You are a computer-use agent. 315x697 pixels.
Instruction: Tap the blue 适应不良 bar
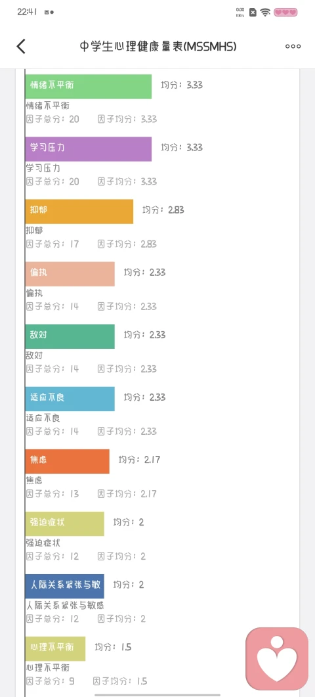point(70,399)
